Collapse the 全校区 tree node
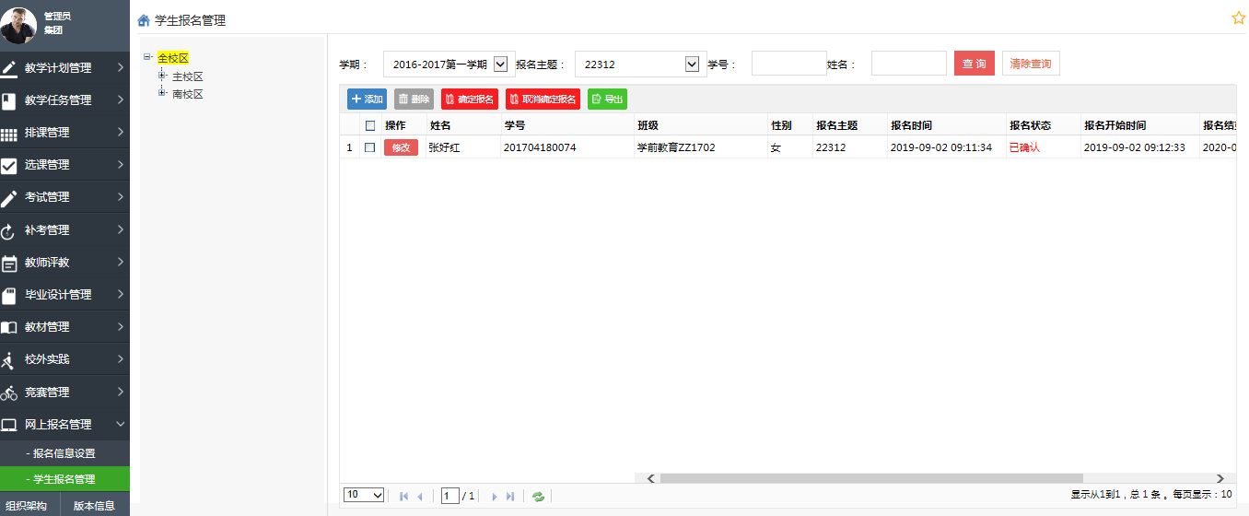This screenshot has height=516, width=1249. pos(147,57)
